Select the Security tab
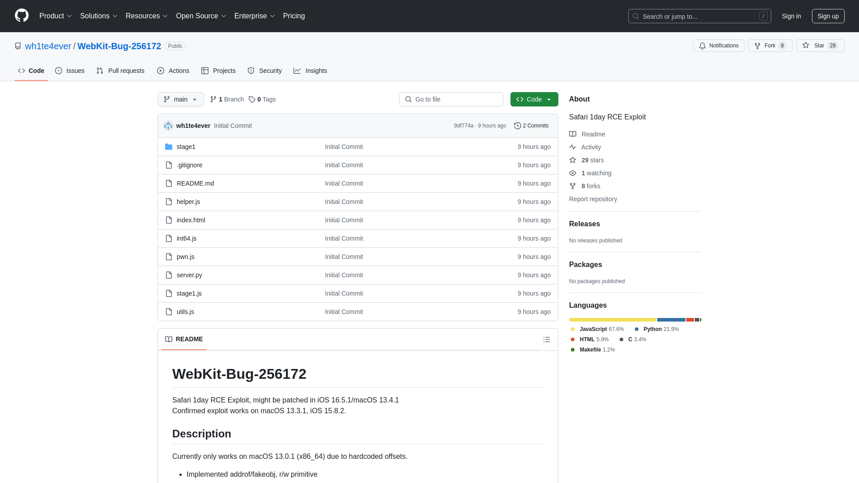 pyautogui.click(x=265, y=71)
